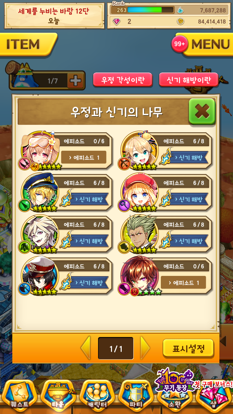Viewport: 233px width, 414px height.
Task: Select 에피소드 1 for goggles girl
Action: (83, 157)
